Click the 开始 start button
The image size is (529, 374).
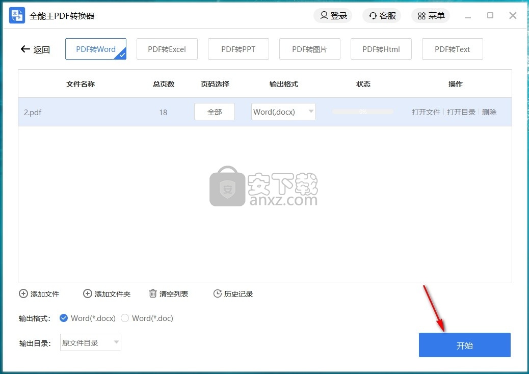click(465, 345)
